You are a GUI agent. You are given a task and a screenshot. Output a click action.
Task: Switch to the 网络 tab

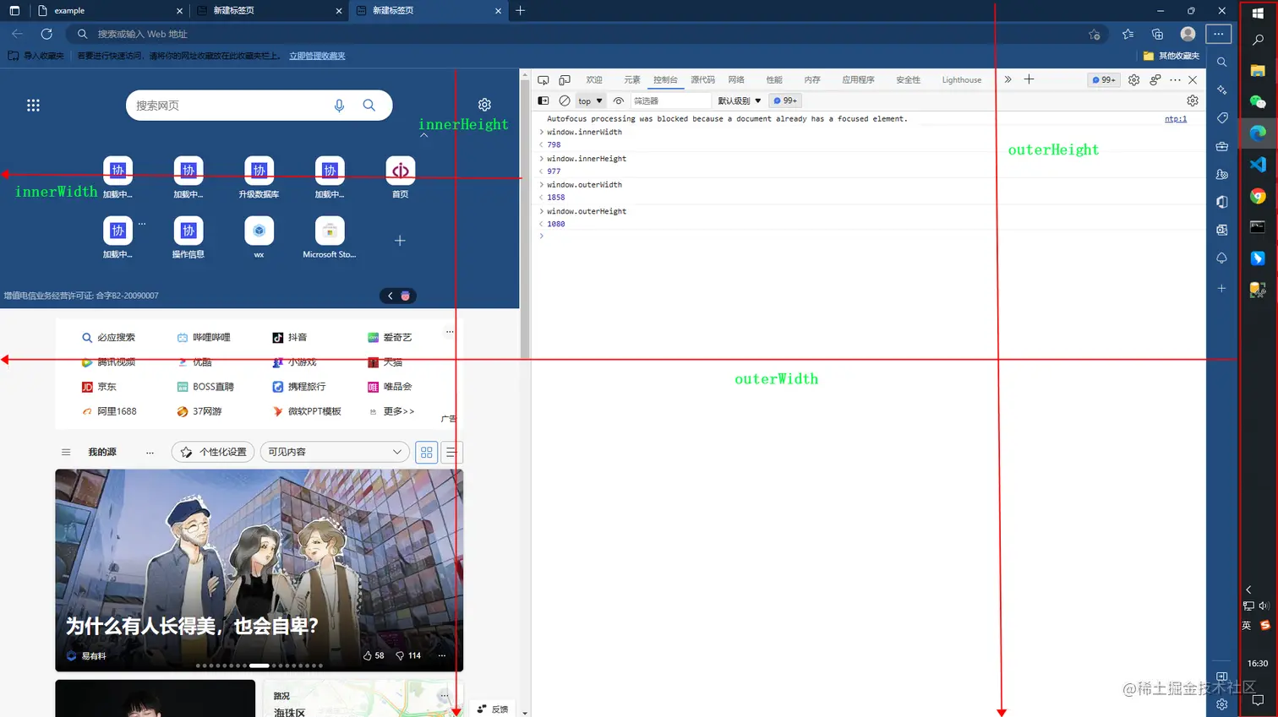[x=736, y=80]
